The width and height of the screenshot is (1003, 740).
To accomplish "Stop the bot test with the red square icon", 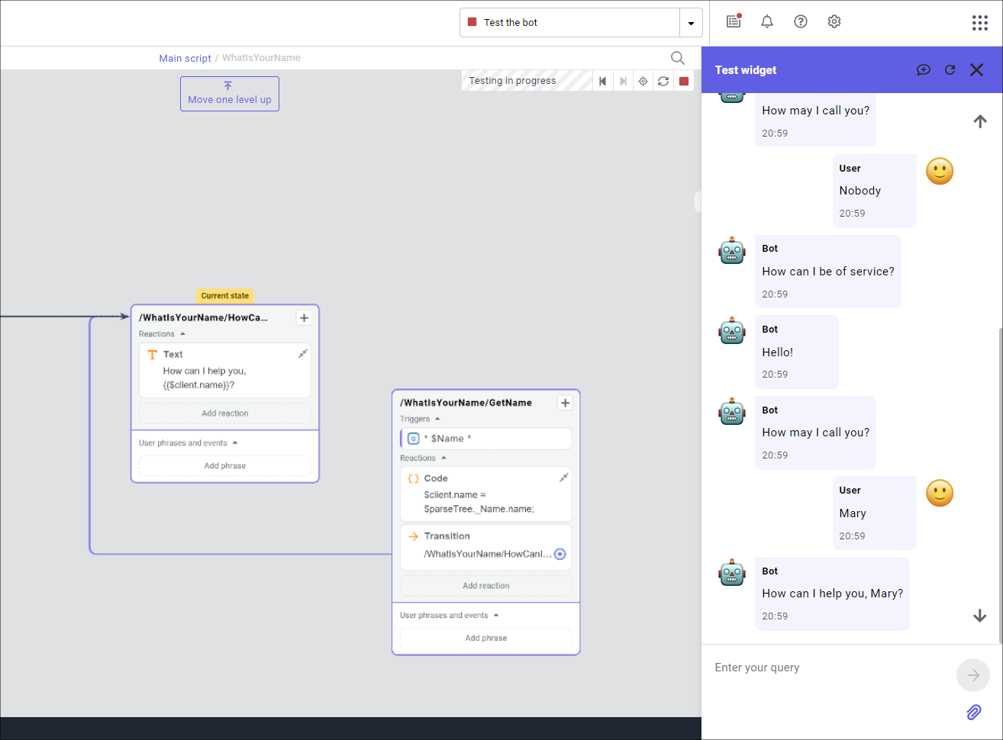I will pyautogui.click(x=682, y=81).
